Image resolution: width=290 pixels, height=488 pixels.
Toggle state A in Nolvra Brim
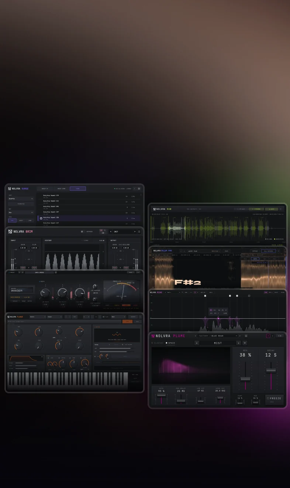click(101, 230)
